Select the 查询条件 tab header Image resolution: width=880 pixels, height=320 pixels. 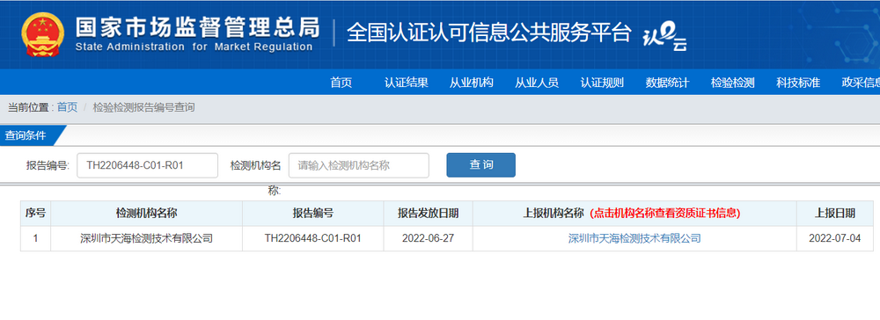(26, 135)
